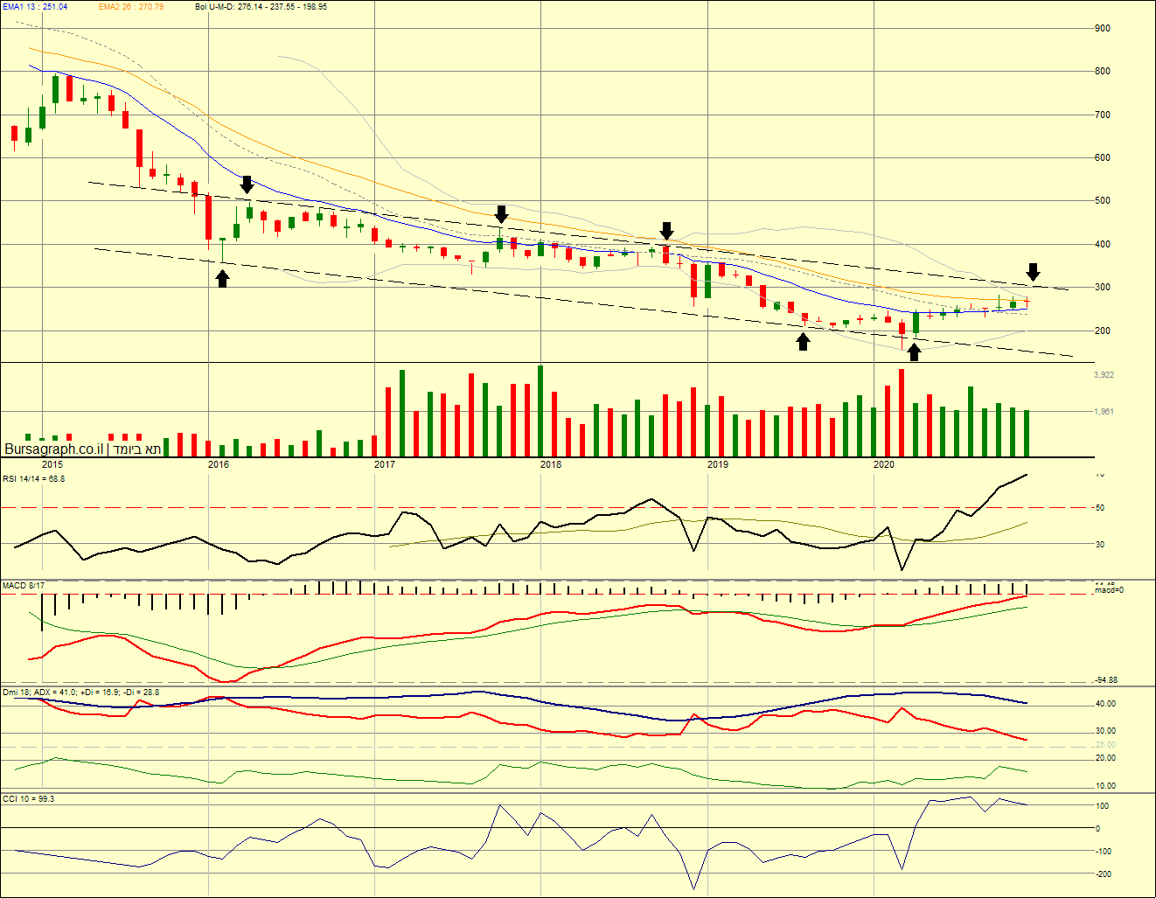Click the 10.00 label on DMI axis
This screenshot has width=1156, height=898.
(1105, 786)
